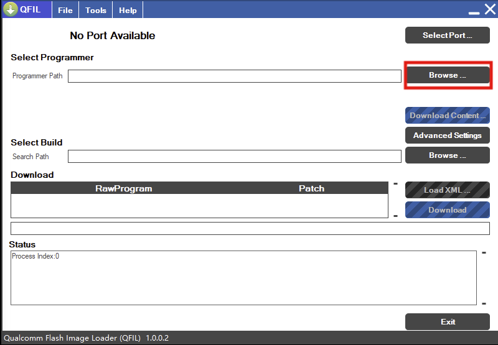Screen dimensions: 498x345
Task: Click the 'Select Build' heading
Action: click(x=37, y=142)
